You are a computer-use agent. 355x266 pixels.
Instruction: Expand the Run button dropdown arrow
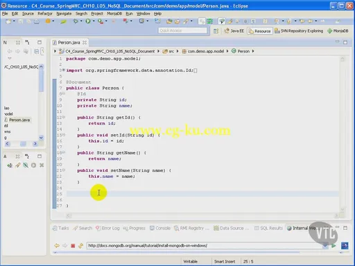94,21
